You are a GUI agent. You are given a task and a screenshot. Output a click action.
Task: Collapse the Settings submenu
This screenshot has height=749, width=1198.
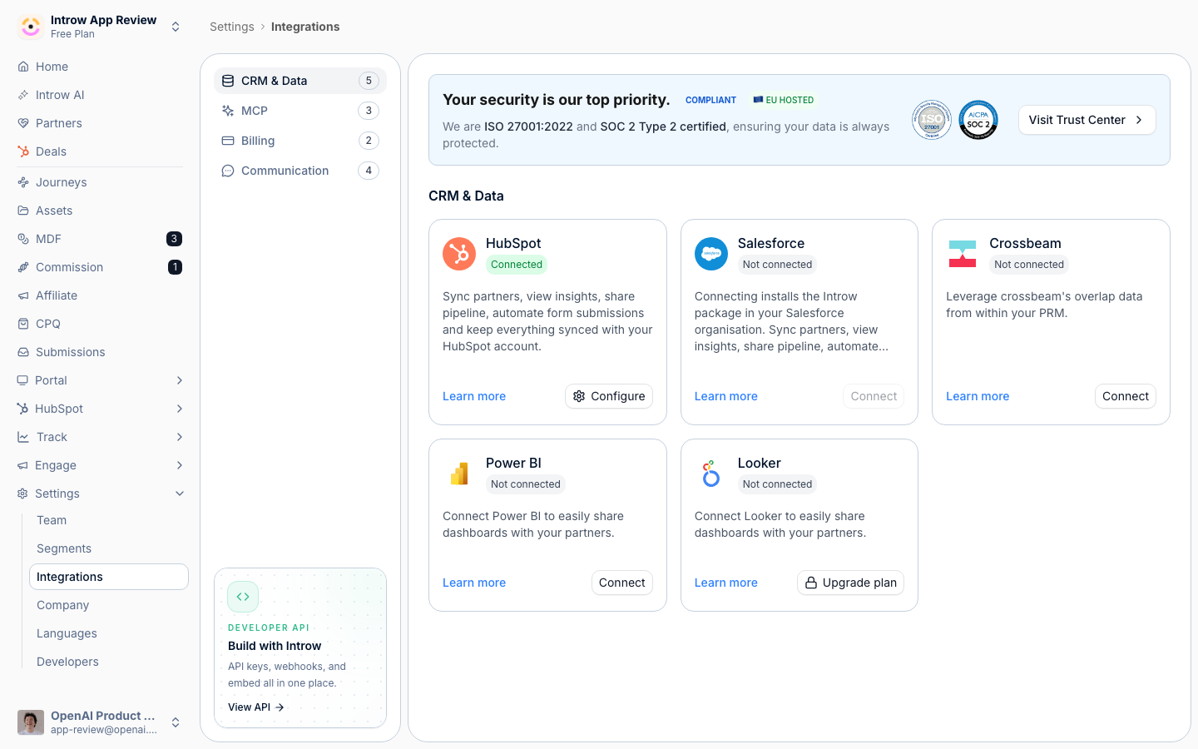click(180, 494)
